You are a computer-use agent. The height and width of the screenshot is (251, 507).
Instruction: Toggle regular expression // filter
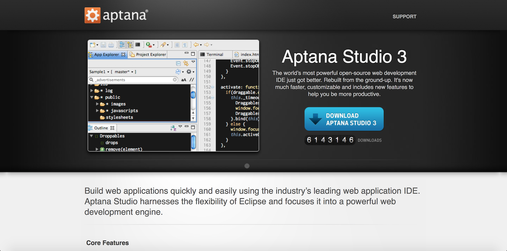point(192,80)
